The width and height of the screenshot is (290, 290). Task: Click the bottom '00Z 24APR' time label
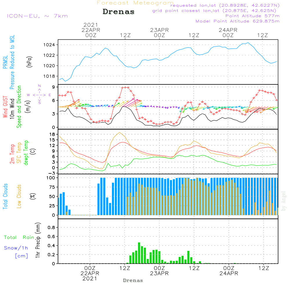pos(229,271)
